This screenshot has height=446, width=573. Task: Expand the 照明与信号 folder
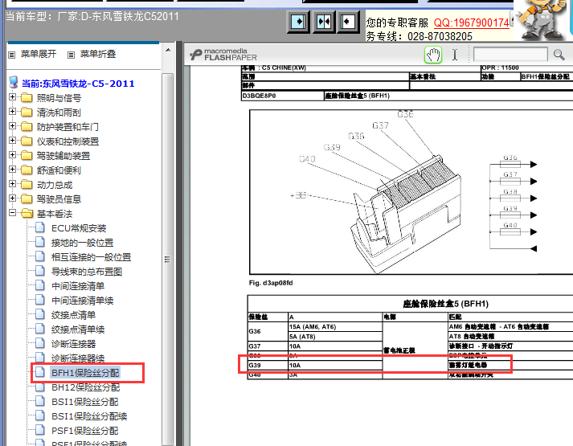tap(12, 96)
